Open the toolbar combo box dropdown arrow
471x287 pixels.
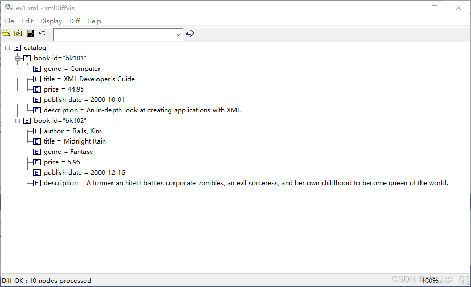click(178, 35)
